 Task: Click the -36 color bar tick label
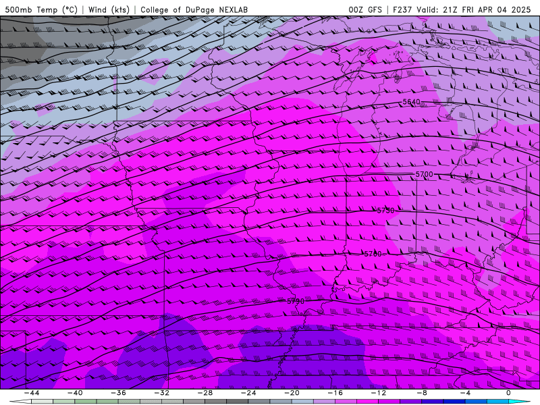tap(119, 393)
